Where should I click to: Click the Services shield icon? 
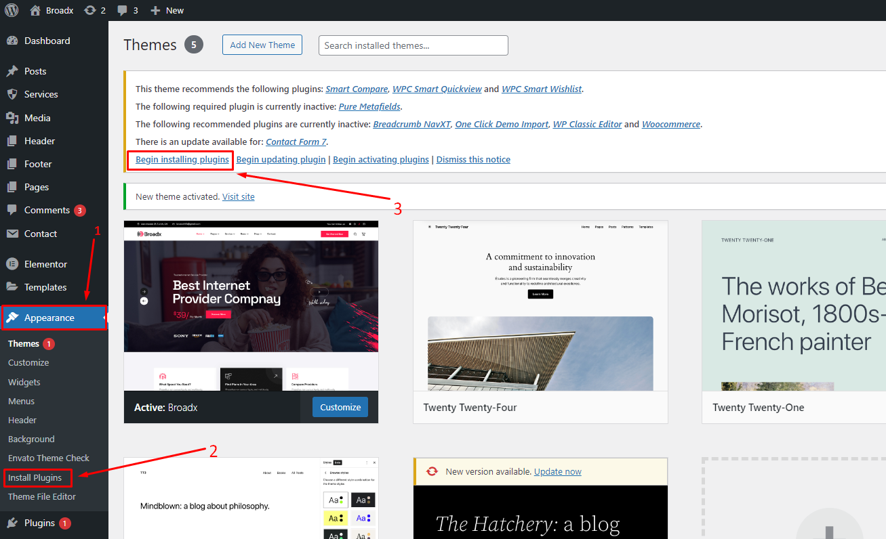point(12,94)
